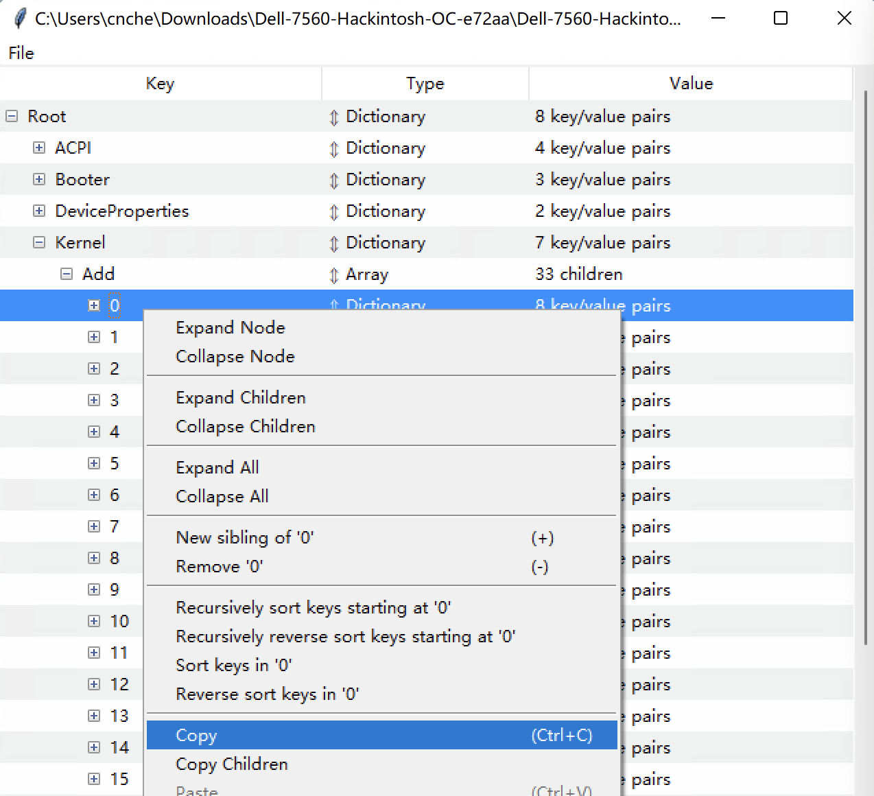Choose Collapse Node from context menu
874x796 pixels.
(x=381, y=356)
